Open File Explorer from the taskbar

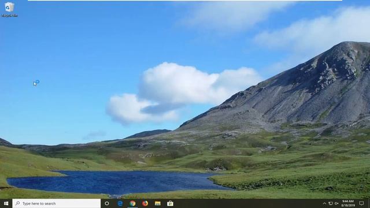158,203
